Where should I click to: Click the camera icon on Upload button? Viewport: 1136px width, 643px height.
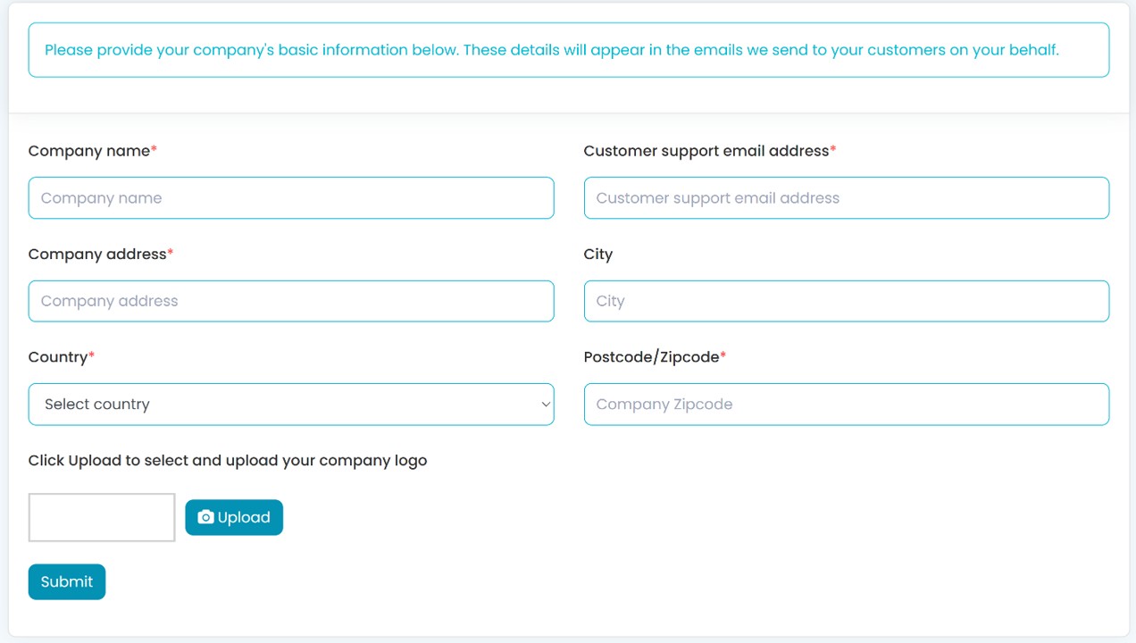point(205,517)
